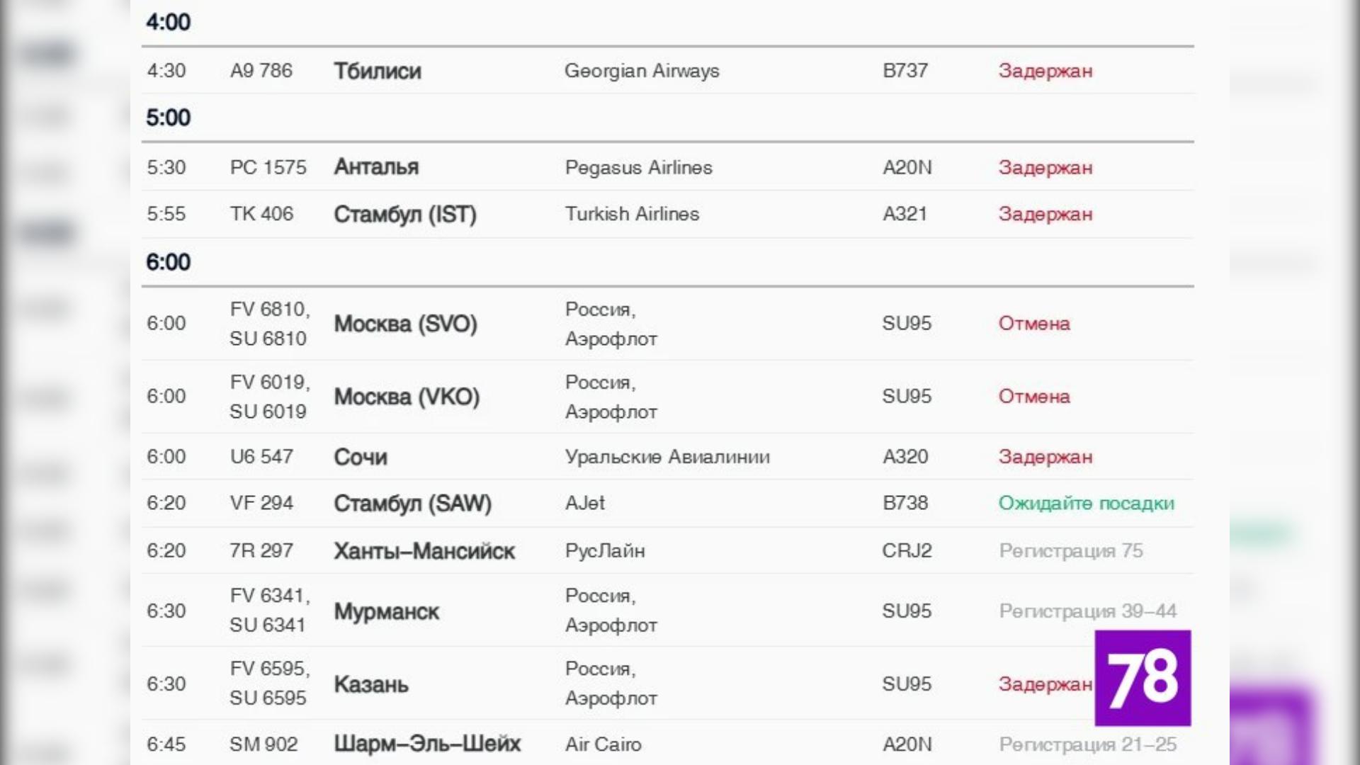Click the Turkish Airlines airline name
The height and width of the screenshot is (765, 1360).
coord(632,214)
